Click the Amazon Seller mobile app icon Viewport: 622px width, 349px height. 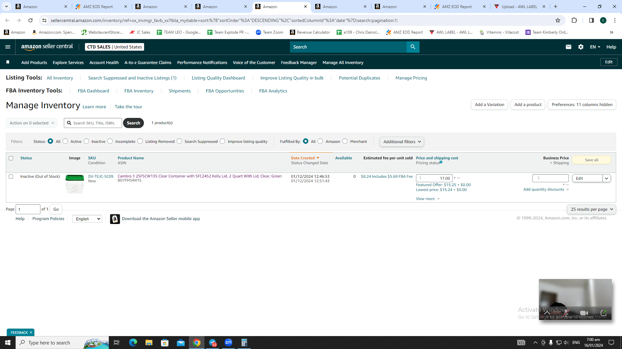pyautogui.click(x=115, y=219)
